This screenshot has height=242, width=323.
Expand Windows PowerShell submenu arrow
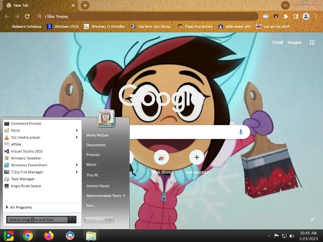77,165
